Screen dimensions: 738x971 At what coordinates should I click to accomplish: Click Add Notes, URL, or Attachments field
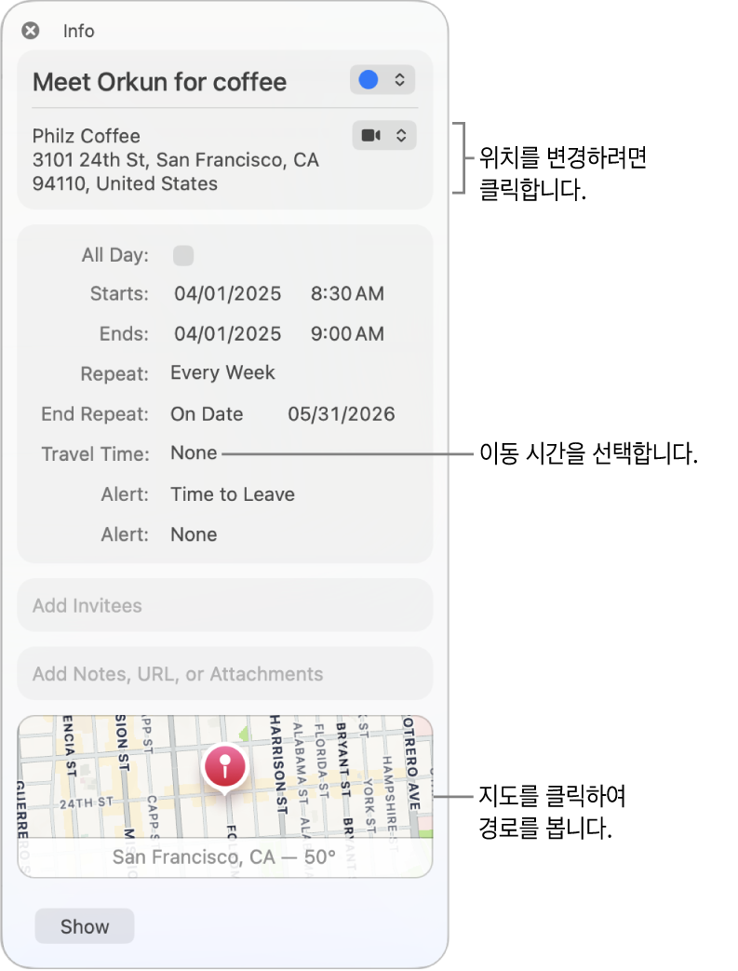tap(225, 674)
